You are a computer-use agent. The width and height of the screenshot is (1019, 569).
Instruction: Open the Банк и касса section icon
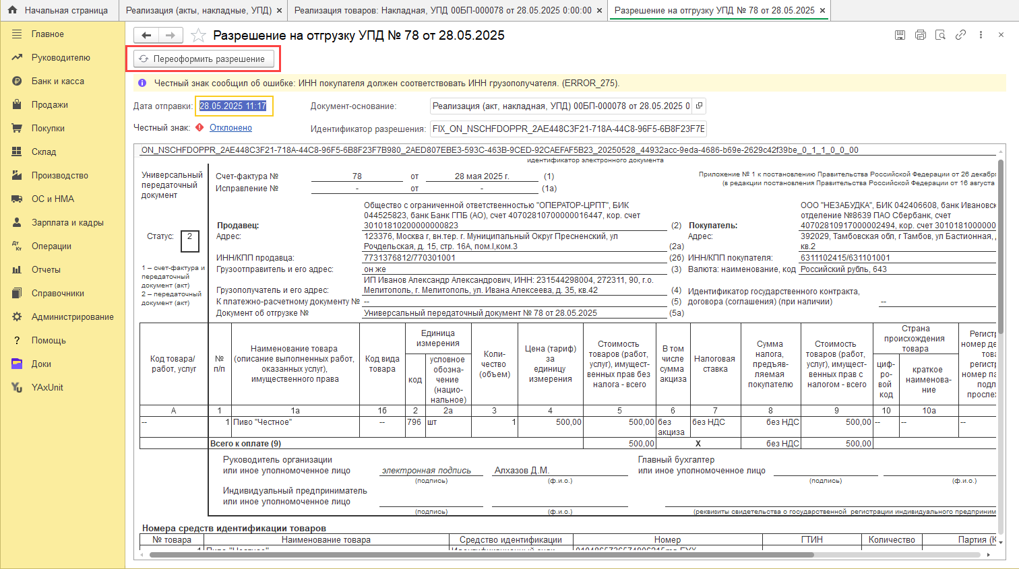point(17,81)
